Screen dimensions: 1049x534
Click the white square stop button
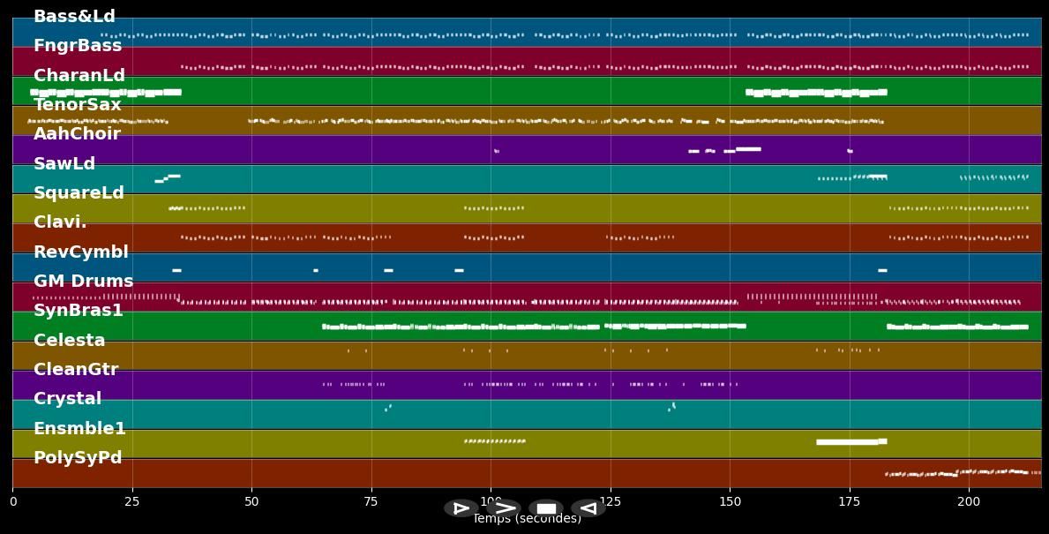546,508
